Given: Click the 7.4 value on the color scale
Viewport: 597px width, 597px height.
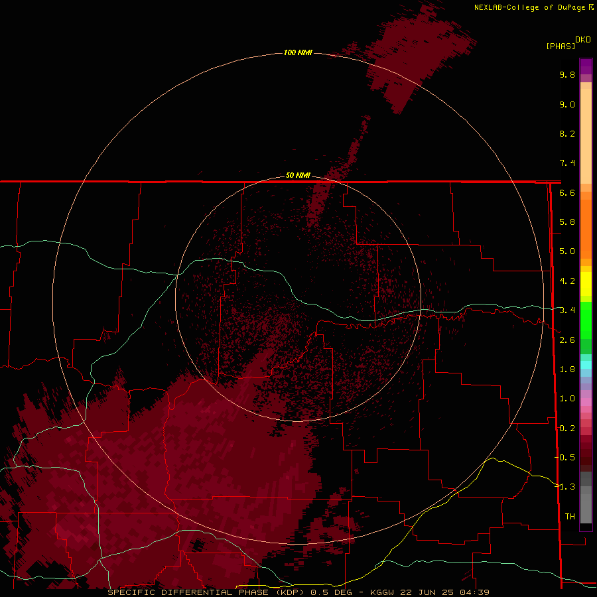Looking at the screenshot, I should pos(567,163).
